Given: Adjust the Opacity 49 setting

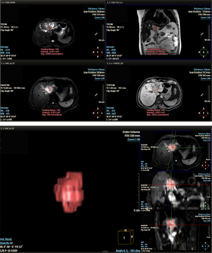Looking at the screenshot, I should tap(6, 243).
